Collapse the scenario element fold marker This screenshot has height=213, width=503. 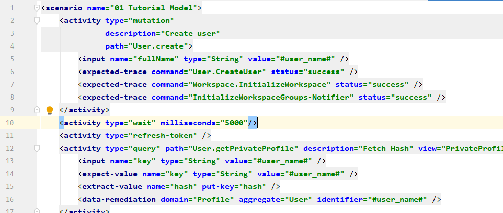[x=37, y=8]
